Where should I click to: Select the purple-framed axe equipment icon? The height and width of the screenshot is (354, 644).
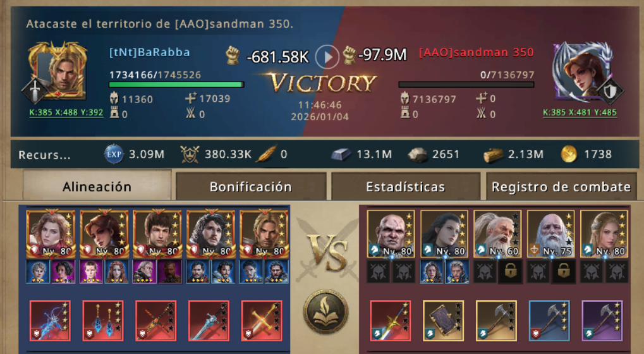pos(602,320)
